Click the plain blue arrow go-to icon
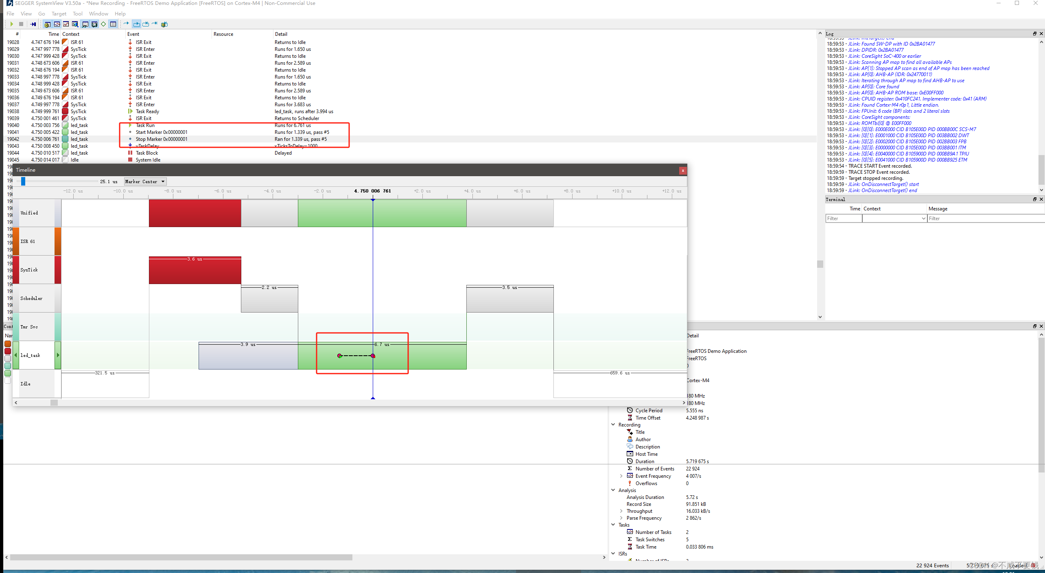Image resolution: width=1045 pixels, height=573 pixels. [x=127, y=24]
